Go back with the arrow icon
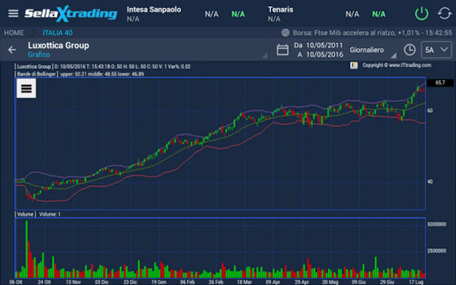 tap(12, 50)
